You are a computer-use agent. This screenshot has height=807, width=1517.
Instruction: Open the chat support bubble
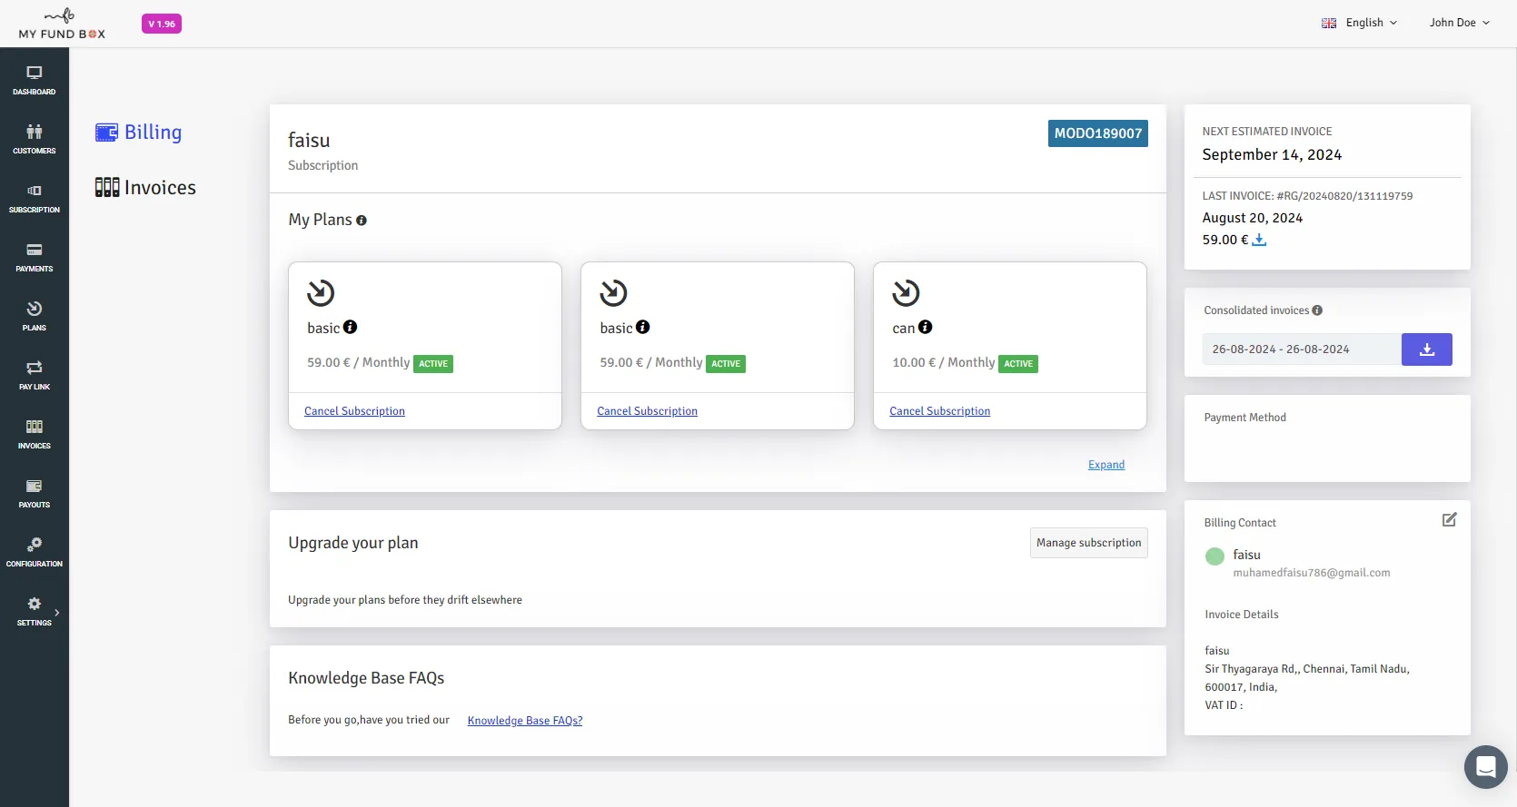[x=1486, y=767]
